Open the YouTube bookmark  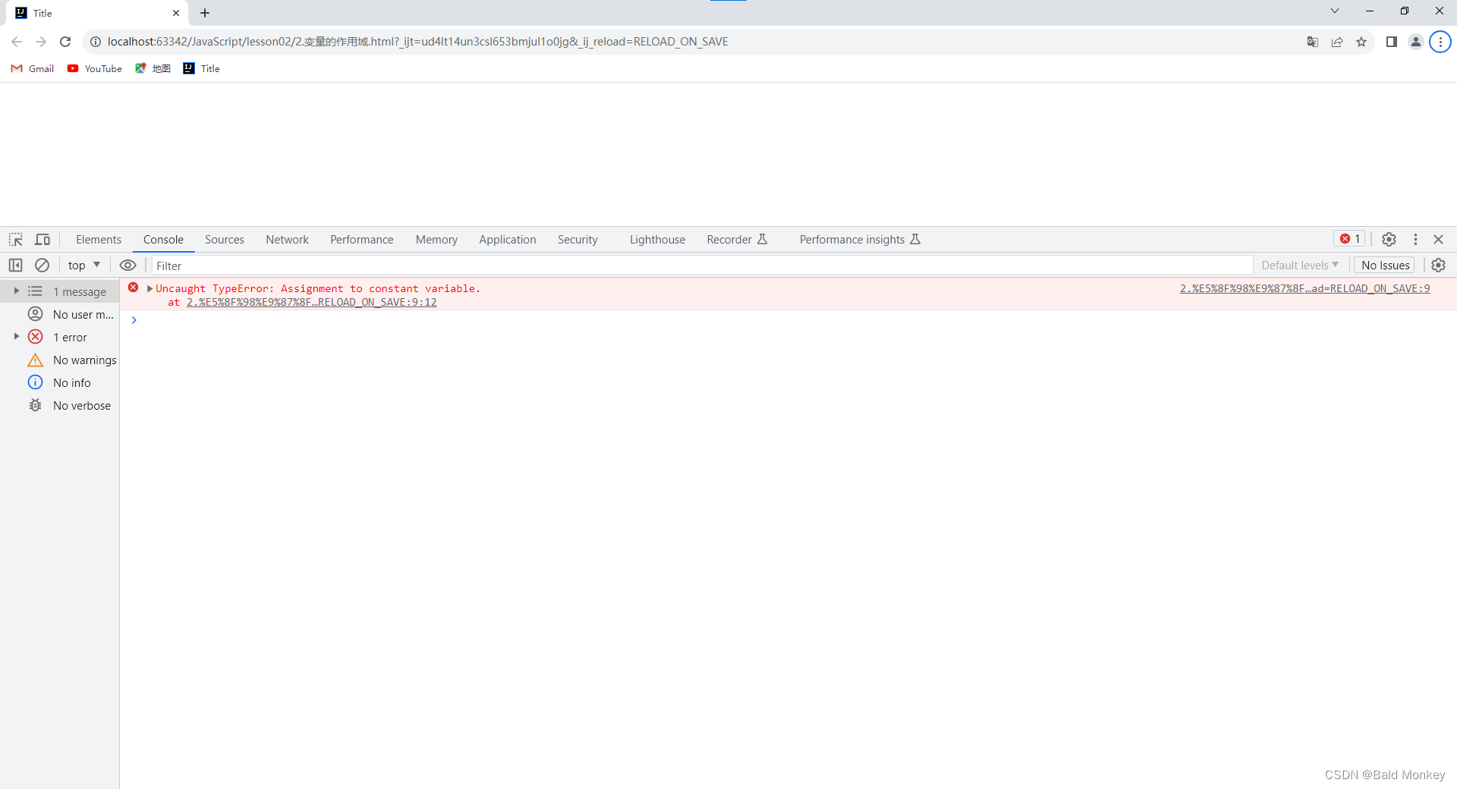[95, 68]
